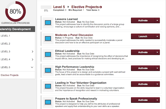Open dropdown arrow beside the Launch button
Screen dimensions: 166x109
coord(157,36)
